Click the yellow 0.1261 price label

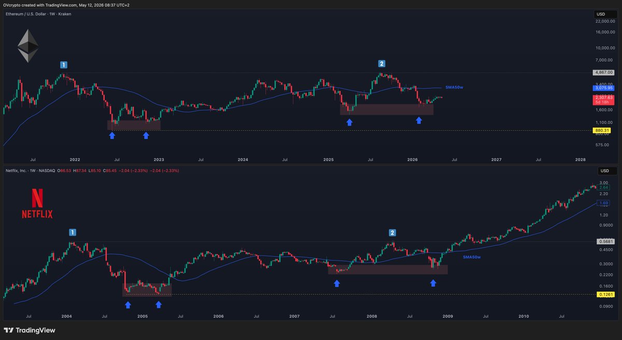604,294
